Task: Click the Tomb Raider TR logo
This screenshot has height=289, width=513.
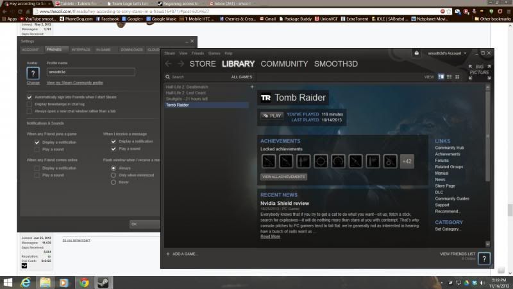Action: point(265,98)
